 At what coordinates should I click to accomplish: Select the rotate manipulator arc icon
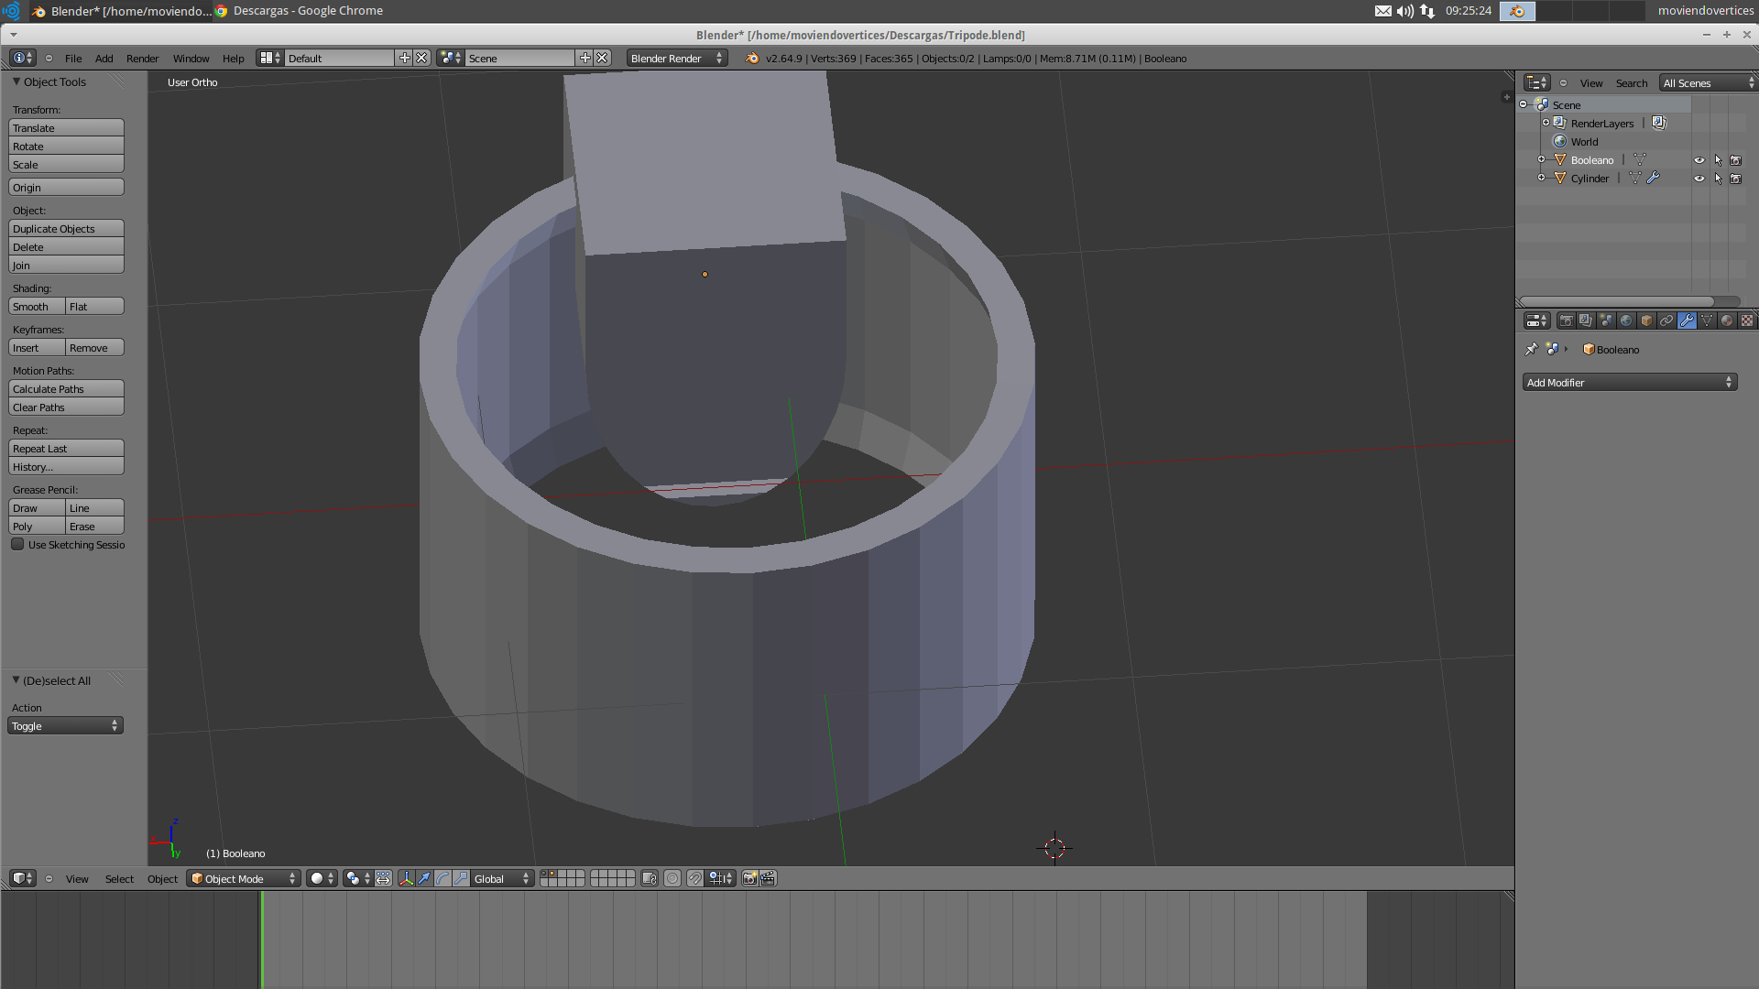click(x=442, y=878)
